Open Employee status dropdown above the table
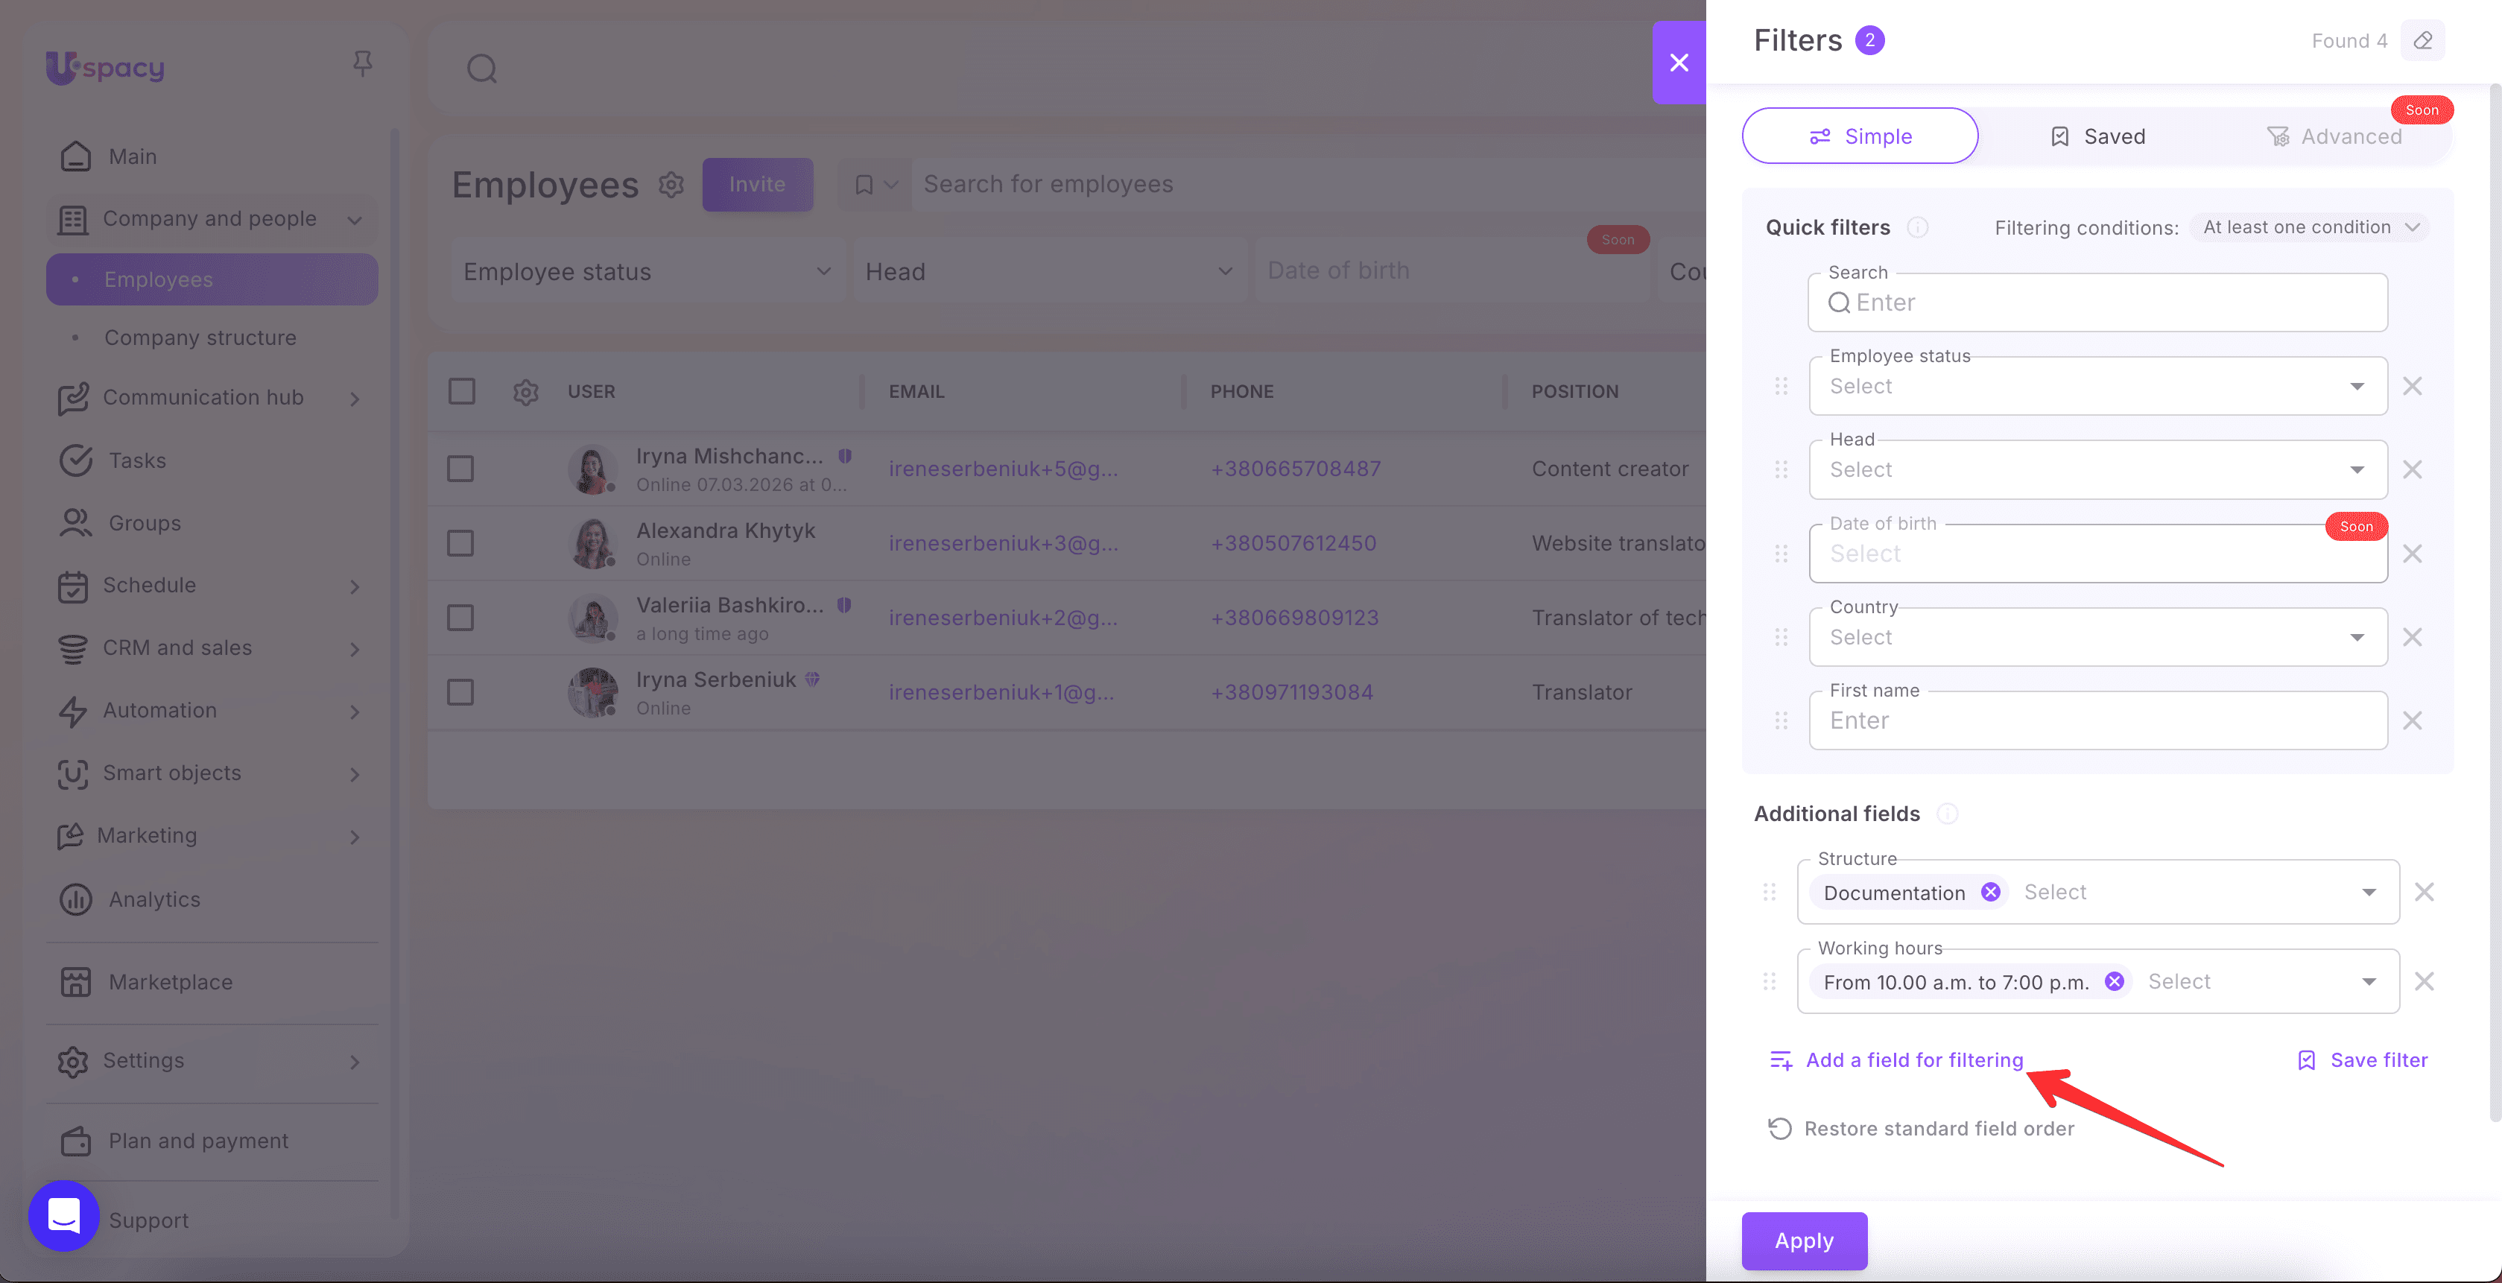 tap(647, 272)
